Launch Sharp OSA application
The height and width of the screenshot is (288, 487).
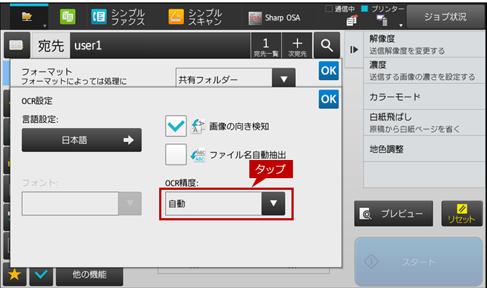[x=275, y=17]
